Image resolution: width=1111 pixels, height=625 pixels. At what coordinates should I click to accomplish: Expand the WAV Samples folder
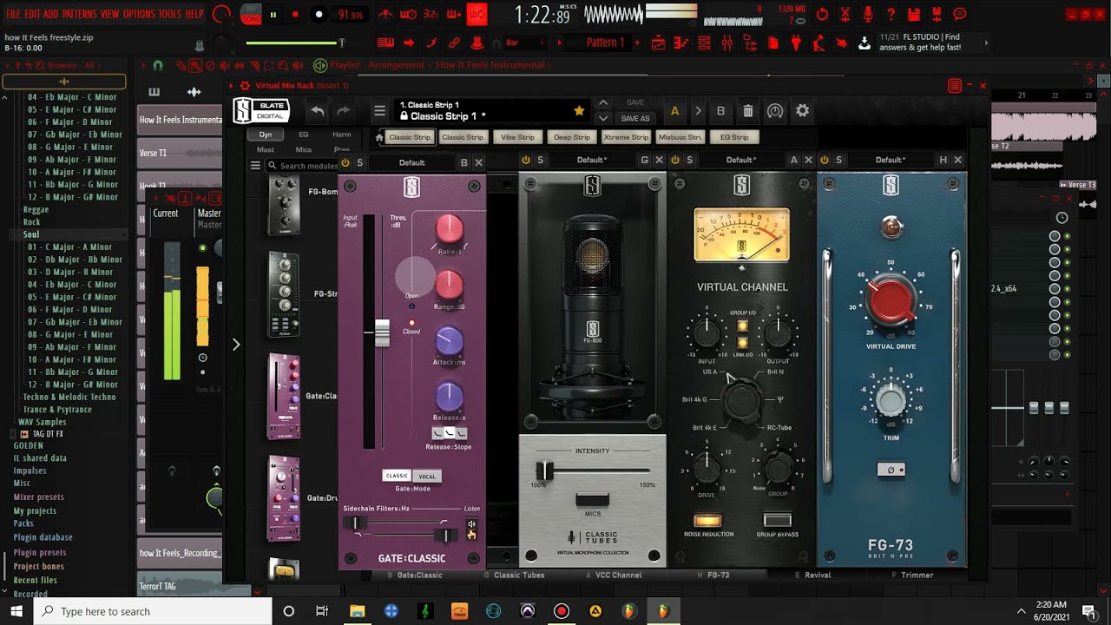click(x=43, y=422)
